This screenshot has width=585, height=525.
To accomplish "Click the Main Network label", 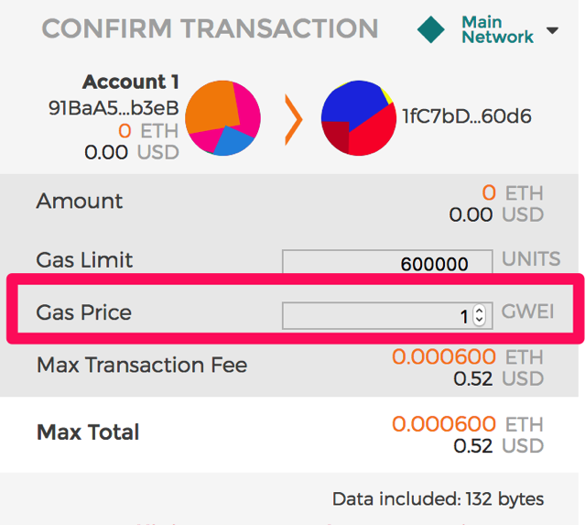I will click(498, 29).
